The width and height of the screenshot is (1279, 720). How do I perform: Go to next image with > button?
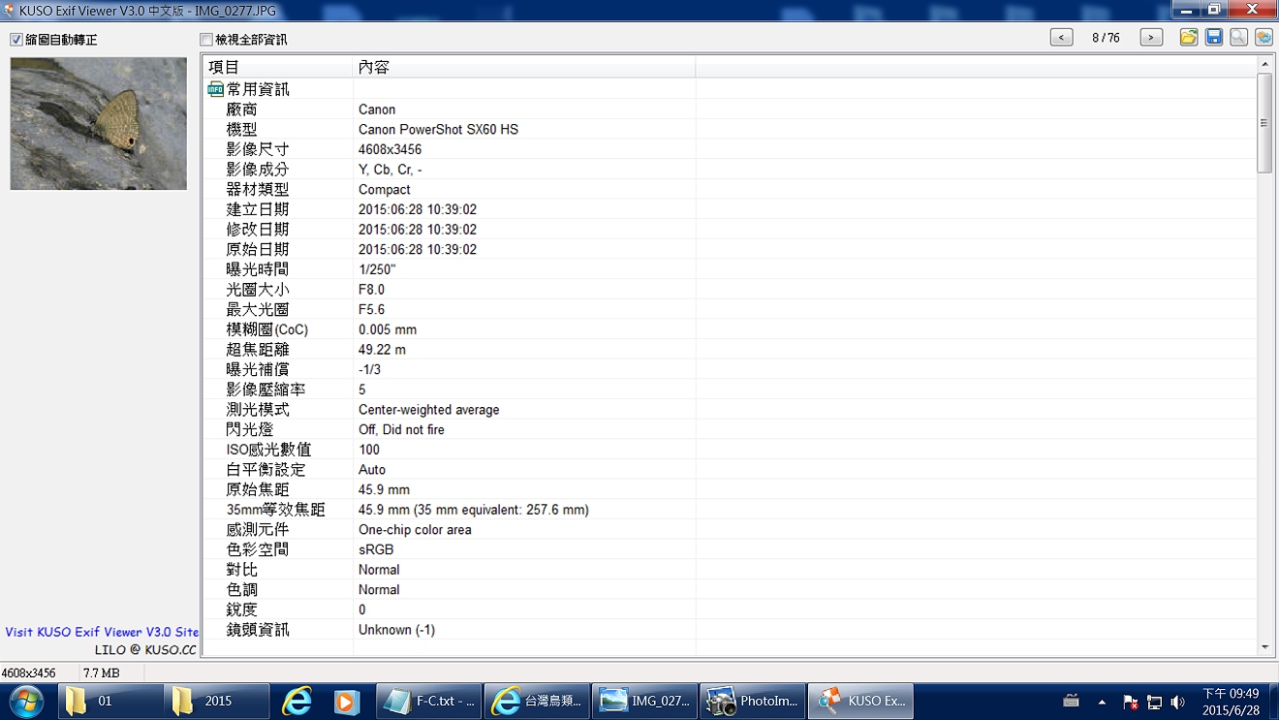tap(1151, 38)
